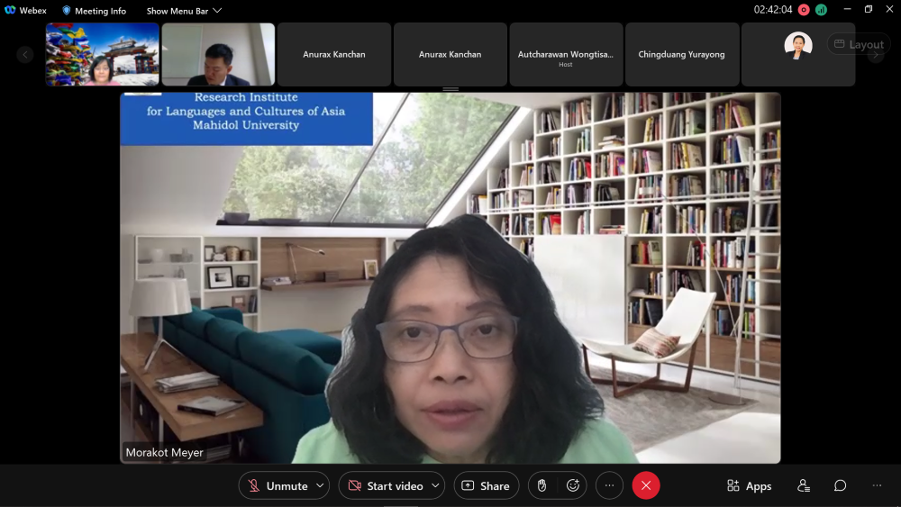Open more options in center toolbar

pos(609,486)
